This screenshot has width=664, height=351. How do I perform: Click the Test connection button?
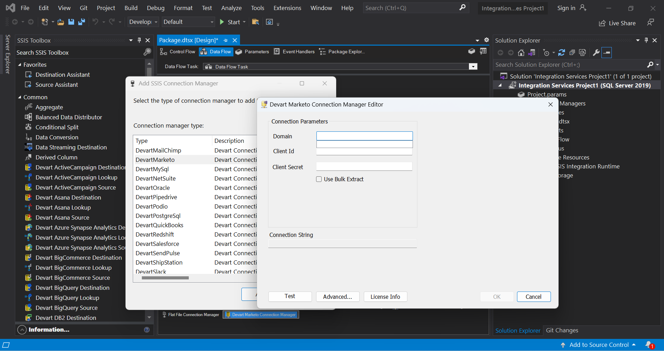290,296
